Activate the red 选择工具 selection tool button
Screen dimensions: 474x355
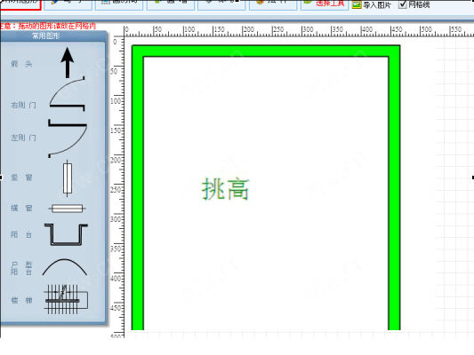(325, 4)
